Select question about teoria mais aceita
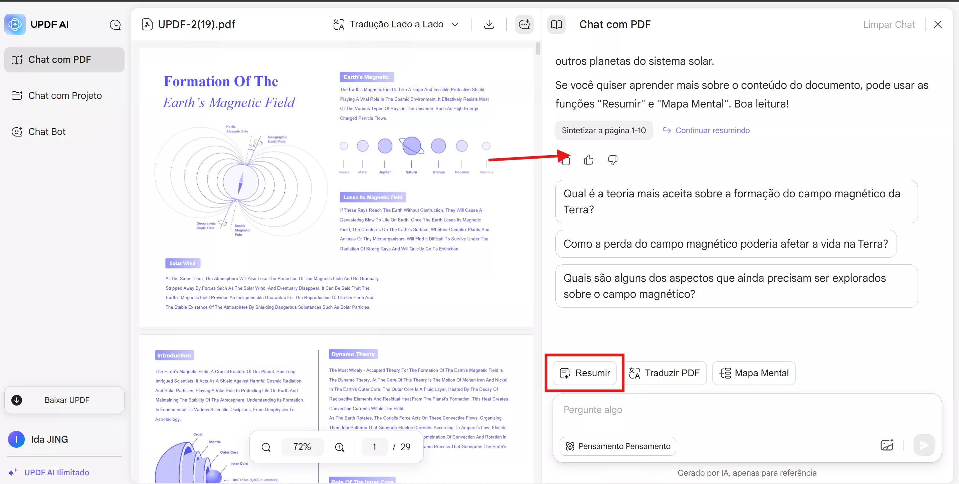This screenshot has height=484, width=959. click(736, 202)
